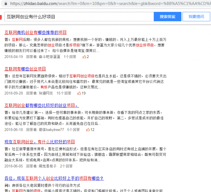Click thumbs-up icon beside count 19
Screen dimensions: 211x192
click(x=79, y=93)
